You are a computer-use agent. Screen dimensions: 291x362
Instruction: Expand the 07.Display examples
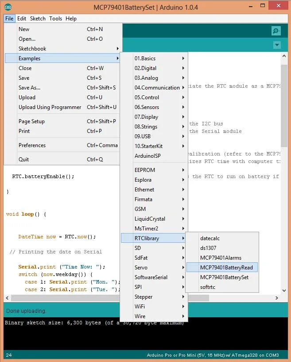click(154, 117)
